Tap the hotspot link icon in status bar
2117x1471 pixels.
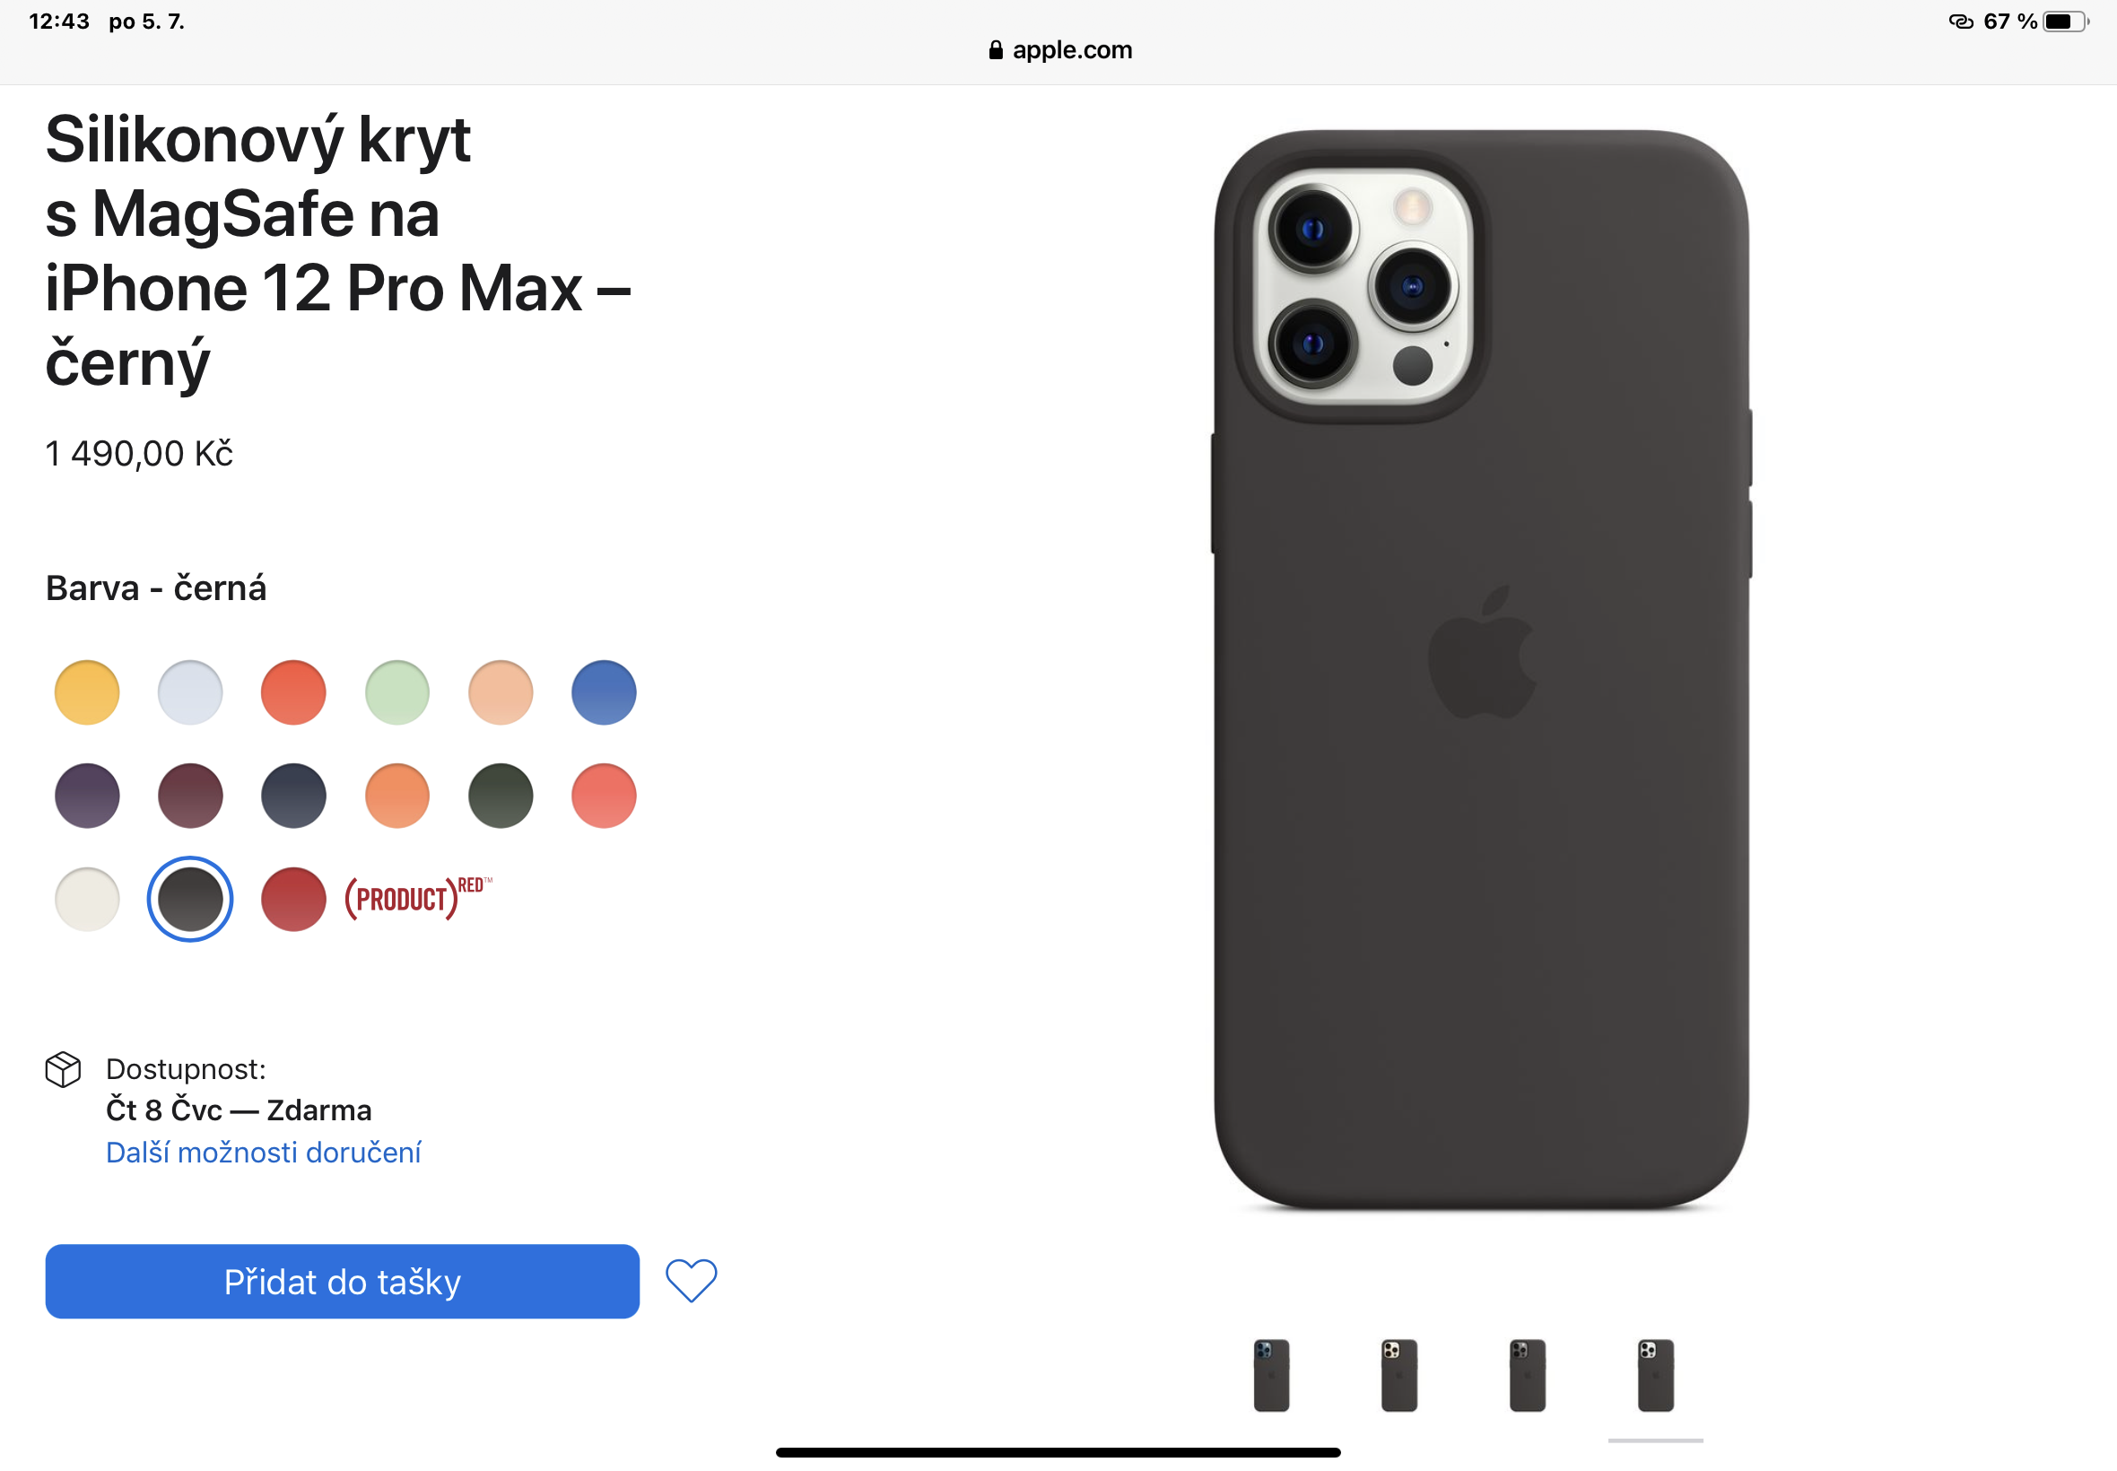click(1960, 22)
